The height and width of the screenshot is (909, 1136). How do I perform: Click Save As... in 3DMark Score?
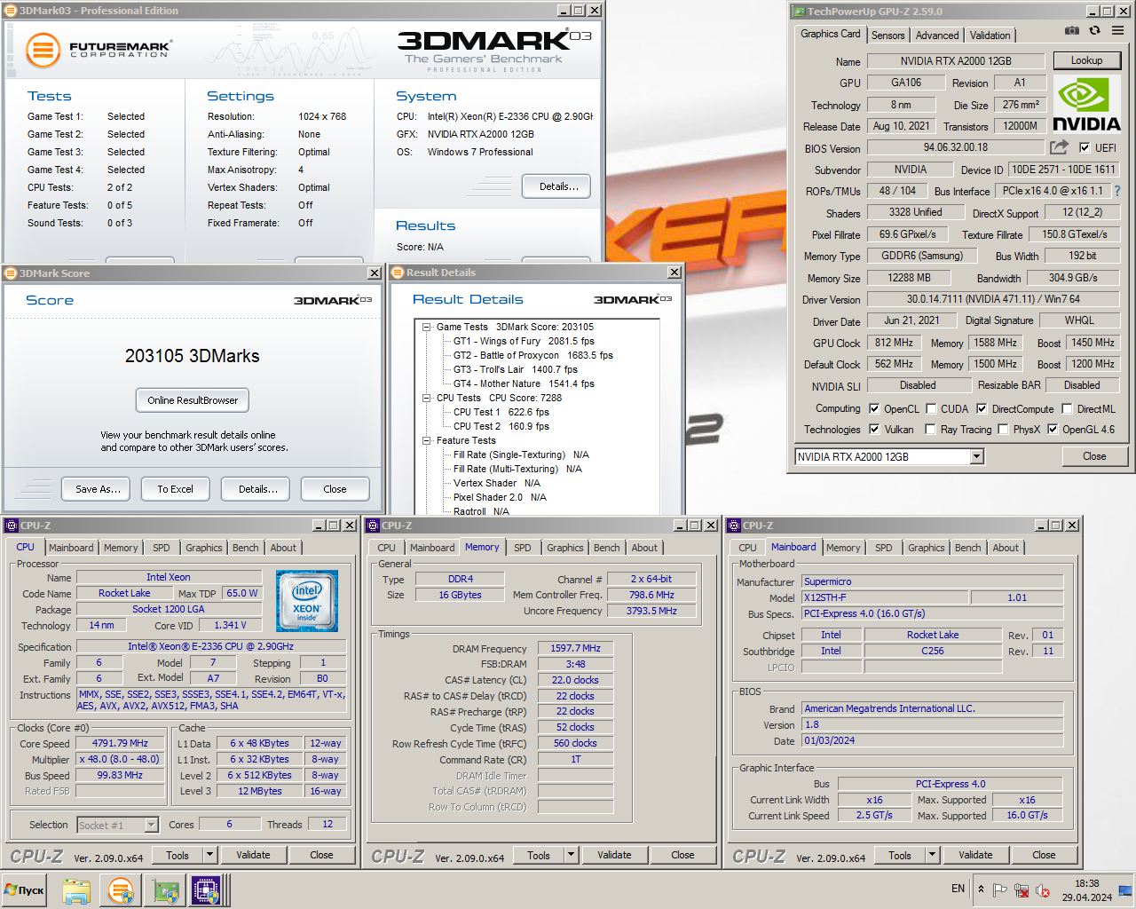[x=98, y=489]
